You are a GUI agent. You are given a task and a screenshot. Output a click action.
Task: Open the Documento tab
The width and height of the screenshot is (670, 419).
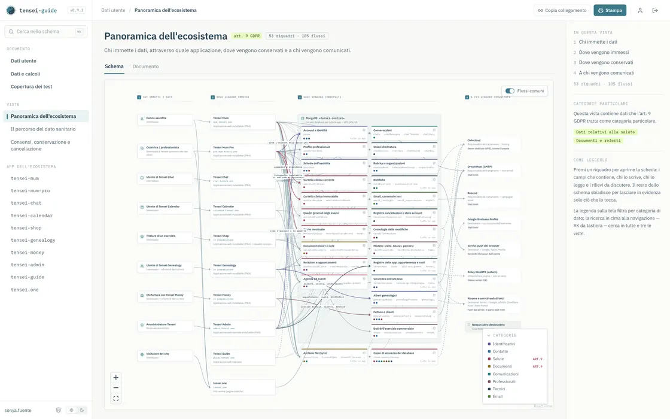[x=145, y=66]
